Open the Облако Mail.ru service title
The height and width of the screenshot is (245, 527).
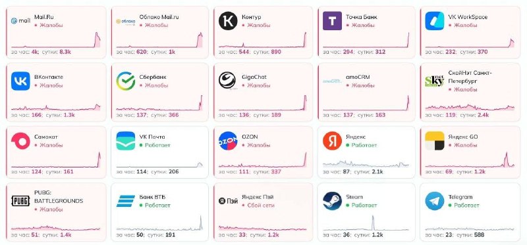[x=159, y=17]
